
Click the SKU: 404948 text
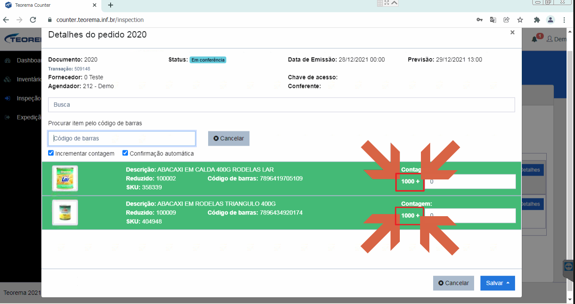click(144, 222)
